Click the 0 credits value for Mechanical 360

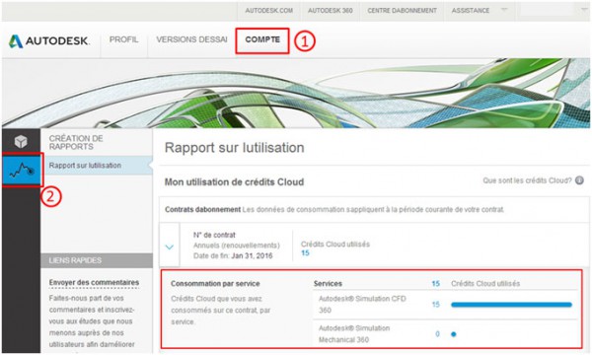click(437, 334)
